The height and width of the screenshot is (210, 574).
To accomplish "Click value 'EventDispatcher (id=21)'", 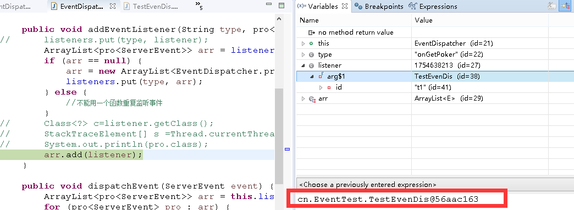I will pos(454,43).
